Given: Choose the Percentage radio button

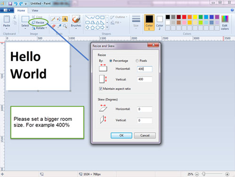Looking at the screenshot, I should (x=111, y=61).
